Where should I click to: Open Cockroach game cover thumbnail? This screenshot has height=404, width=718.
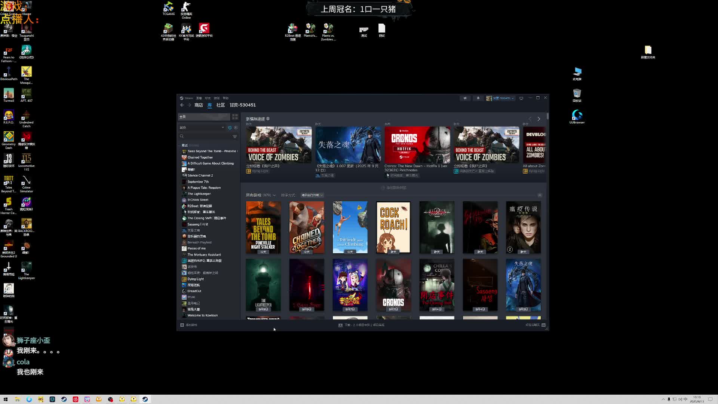(x=393, y=227)
